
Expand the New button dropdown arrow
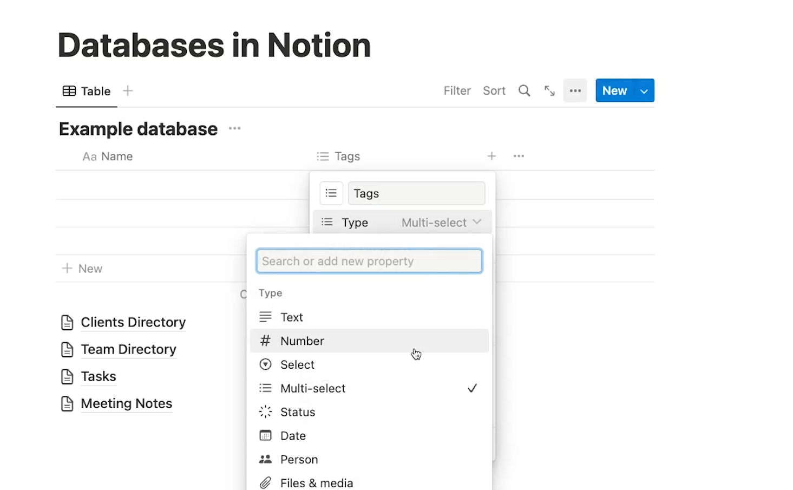[x=644, y=90]
